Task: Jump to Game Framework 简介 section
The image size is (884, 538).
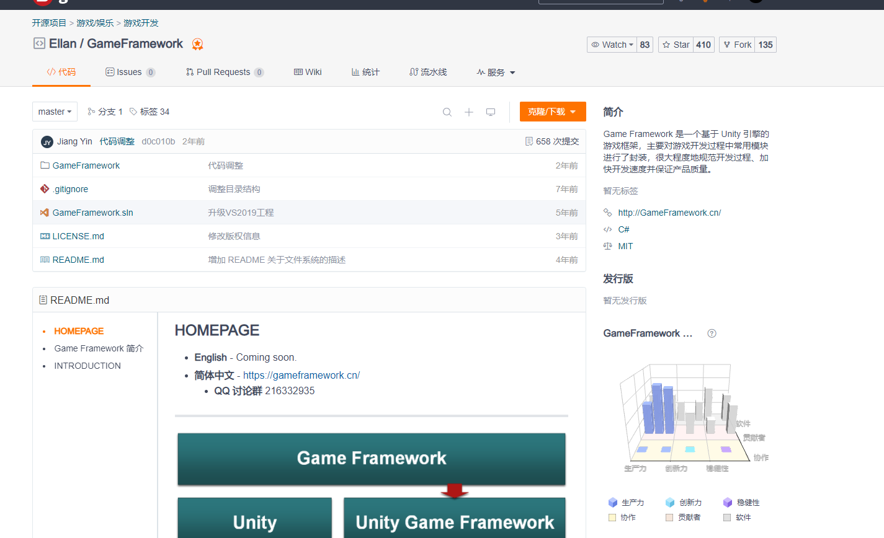Action: pyautogui.click(x=99, y=348)
